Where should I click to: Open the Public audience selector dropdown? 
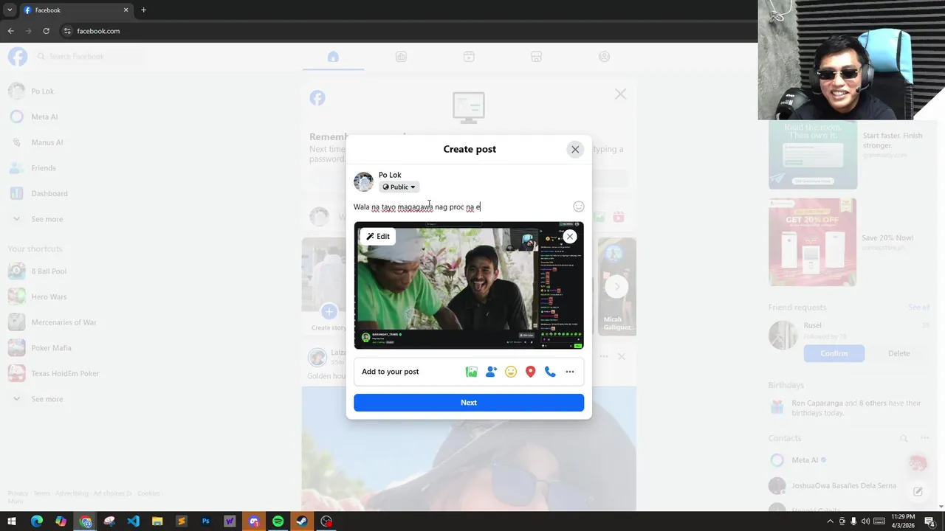click(x=399, y=187)
